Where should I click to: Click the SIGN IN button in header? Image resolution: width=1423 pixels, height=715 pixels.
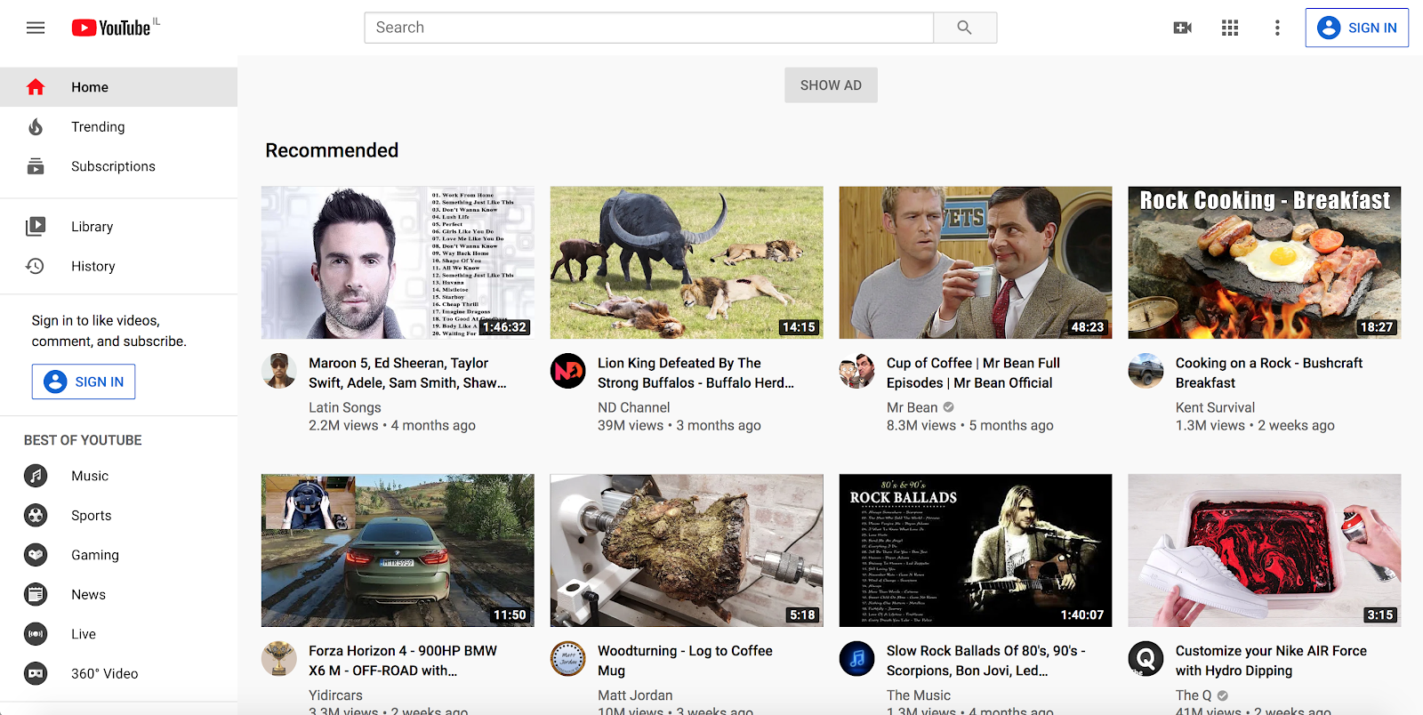click(x=1356, y=28)
